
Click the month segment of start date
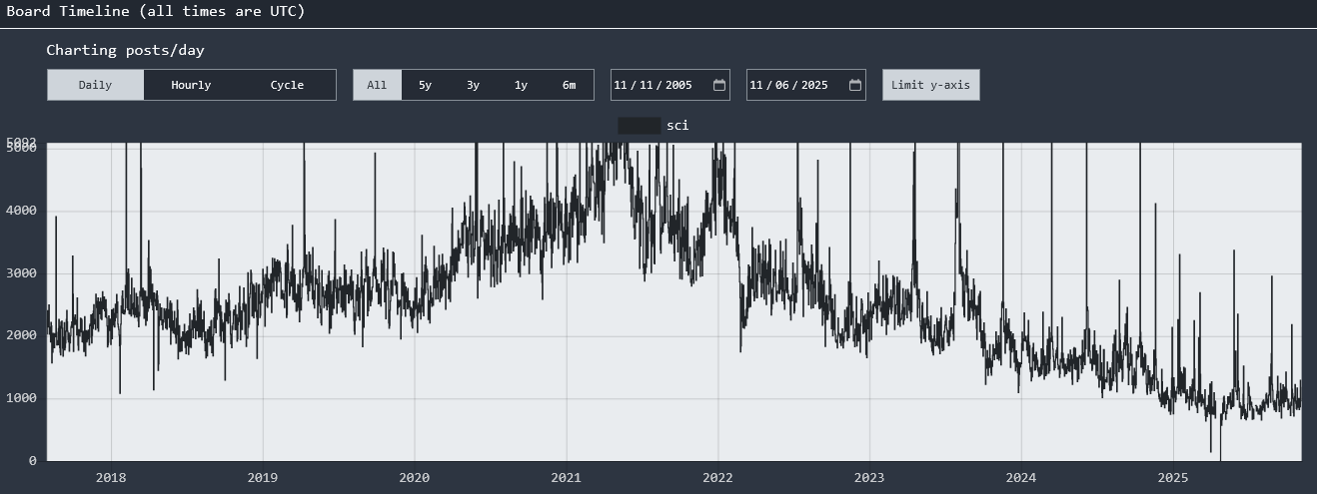(621, 85)
